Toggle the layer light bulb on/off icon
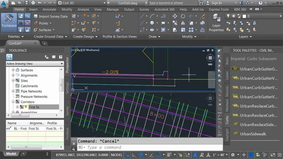283x159 pixels. click(x=228, y=16)
